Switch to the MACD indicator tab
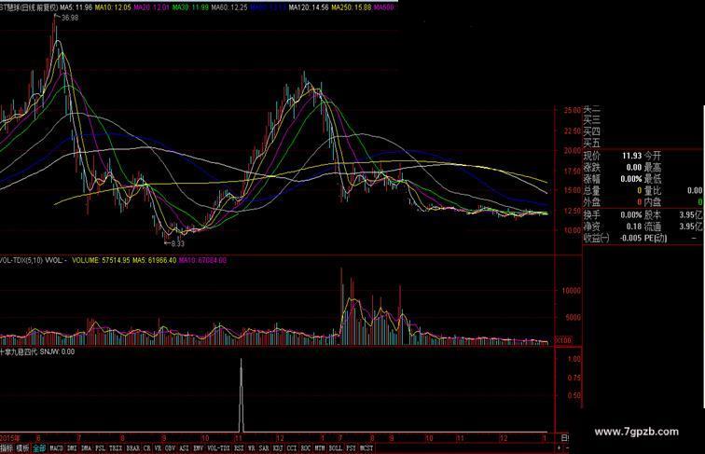Viewport: 705px width, 454px height. (56, 448)
